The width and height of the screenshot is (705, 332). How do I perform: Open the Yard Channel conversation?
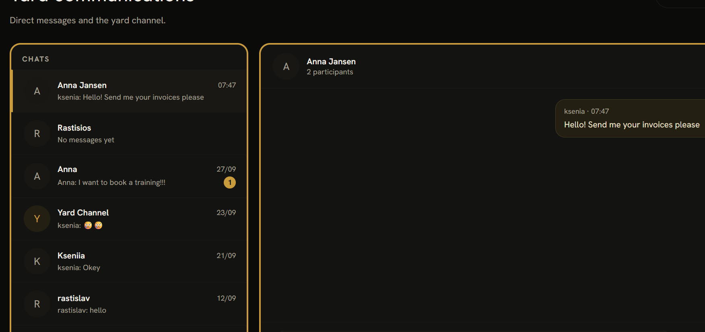click(129, 219)
